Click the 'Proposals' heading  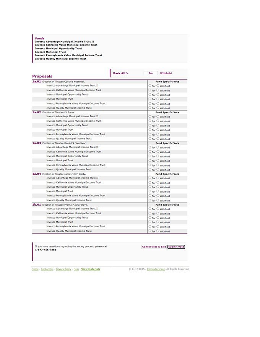pyautogui.click(x=42, y=76)
